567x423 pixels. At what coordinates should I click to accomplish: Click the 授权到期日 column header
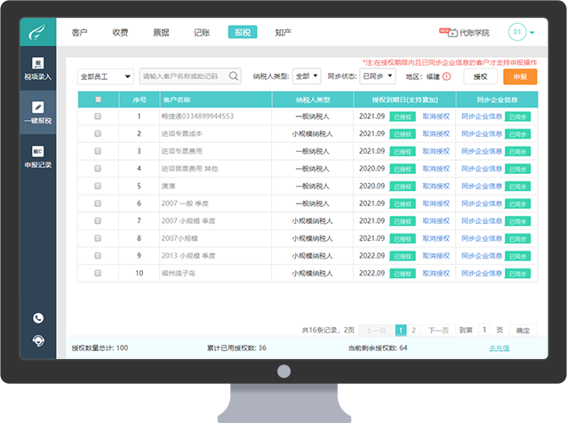[404, 100]
